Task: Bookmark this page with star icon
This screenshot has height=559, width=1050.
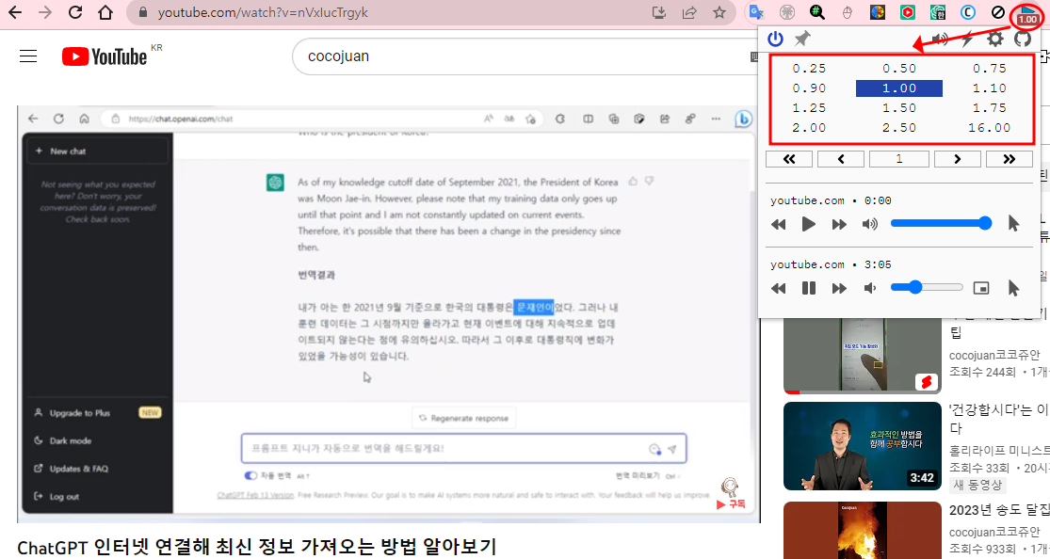Action: pyautogui.click(x=719, y=13)
